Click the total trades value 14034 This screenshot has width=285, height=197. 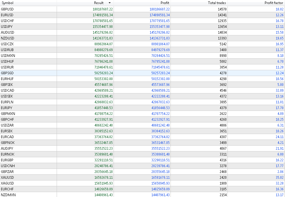pos(222,32)
